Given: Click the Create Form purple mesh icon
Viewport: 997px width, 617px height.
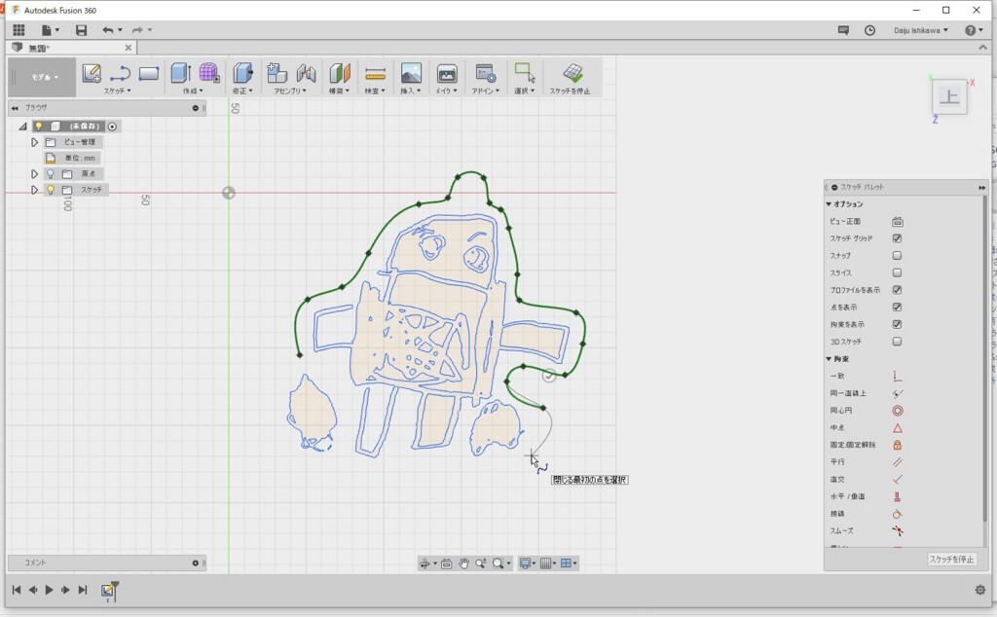Looking at the screenshot, I should (209, 73).
